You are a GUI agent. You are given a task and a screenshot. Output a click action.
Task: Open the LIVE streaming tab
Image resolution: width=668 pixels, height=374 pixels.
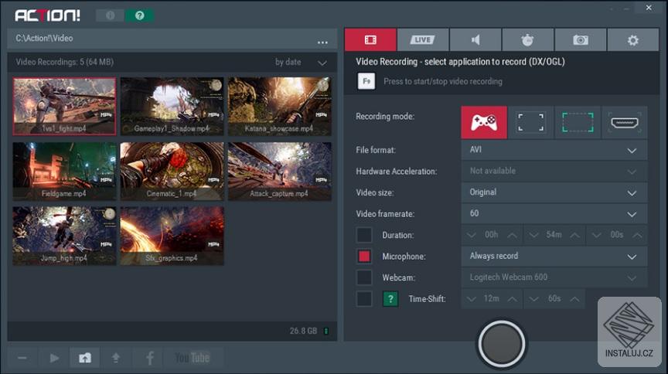click(423, 39)
